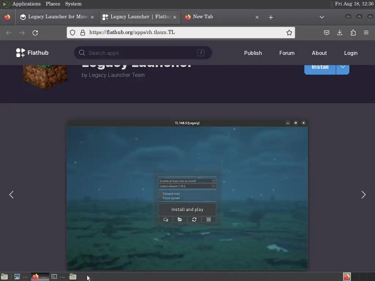Click the refresh icon in launcher
Screen dimensions: 375x281
(x=194, y=220)
